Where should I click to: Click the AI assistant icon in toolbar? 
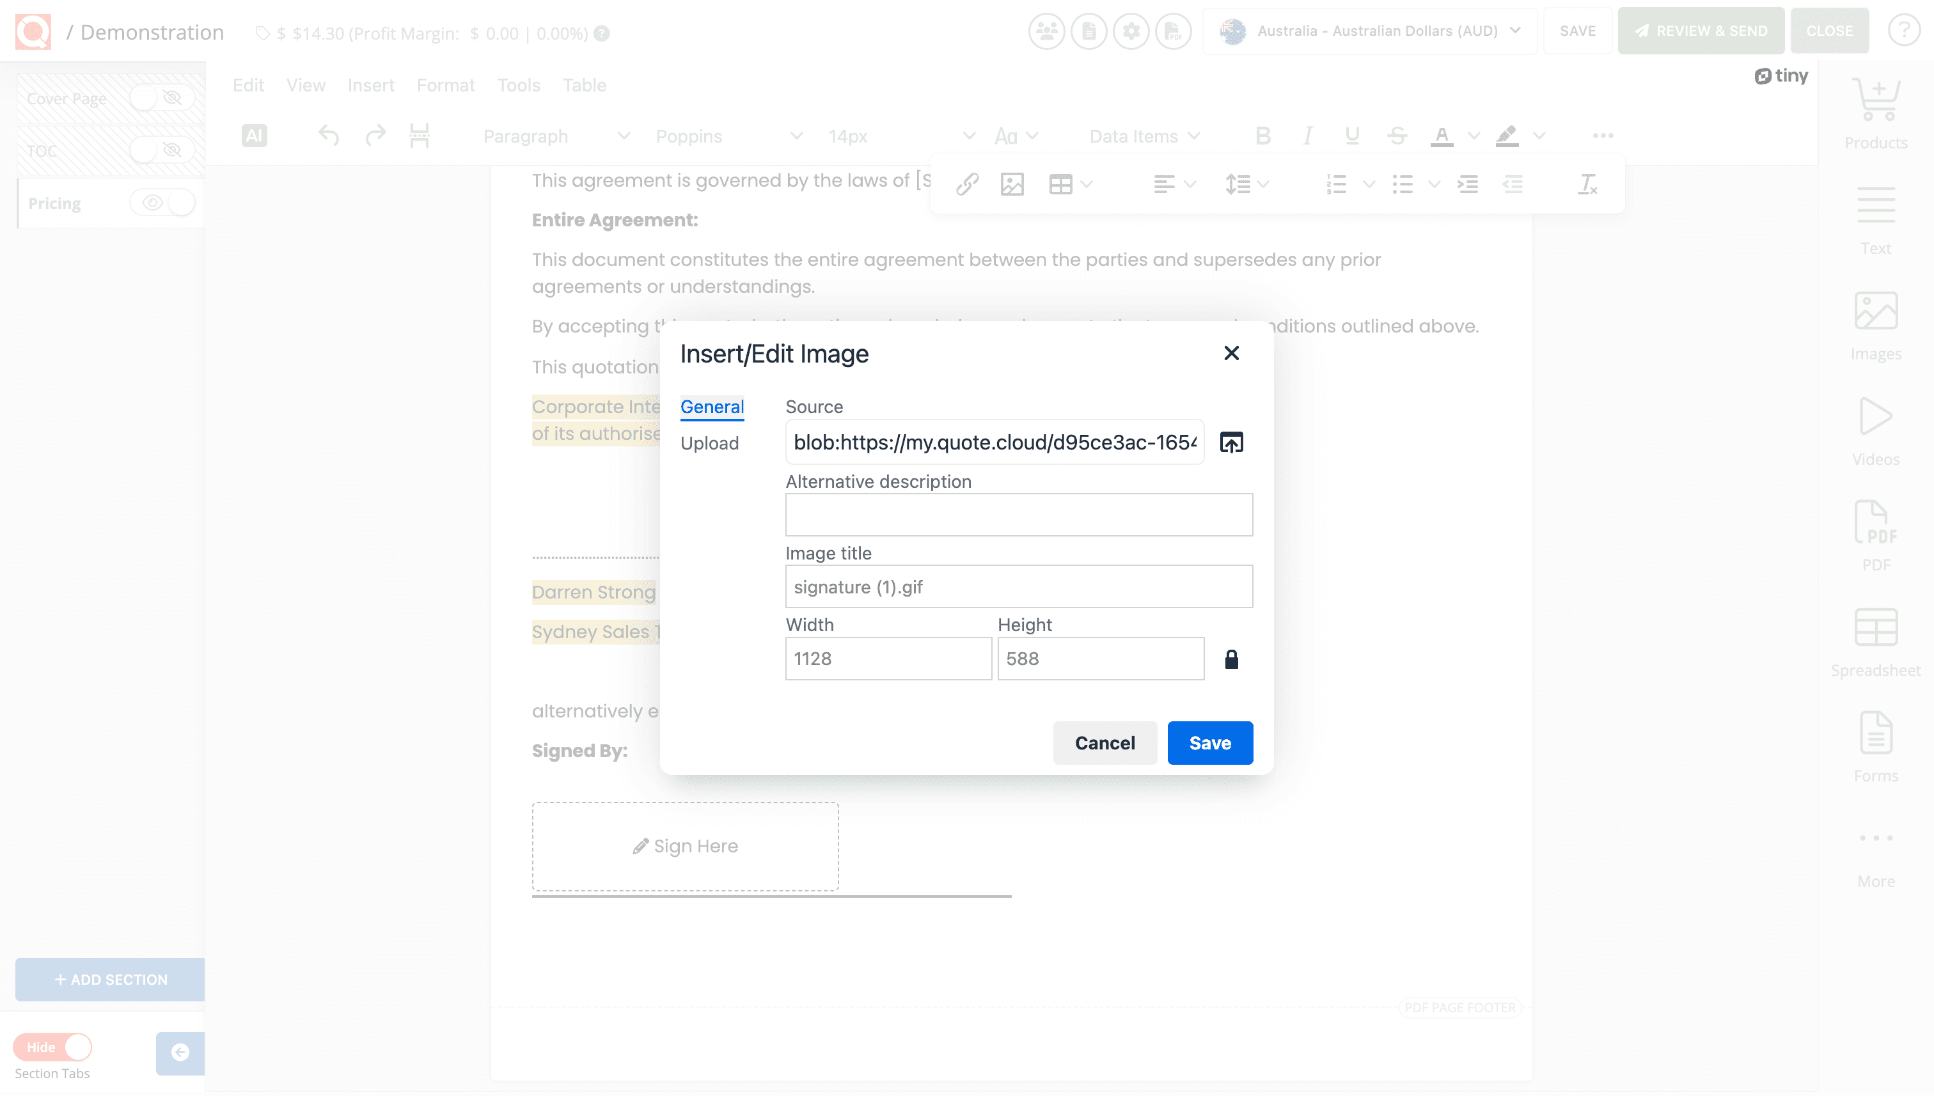click(x=254, y=136)
